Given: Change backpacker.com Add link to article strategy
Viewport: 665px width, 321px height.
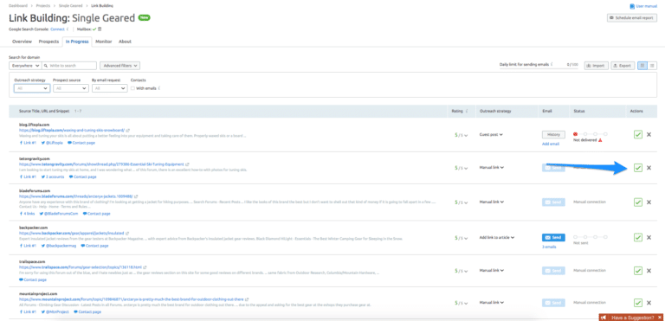Looking at the screenshot, I should (497, 237).
